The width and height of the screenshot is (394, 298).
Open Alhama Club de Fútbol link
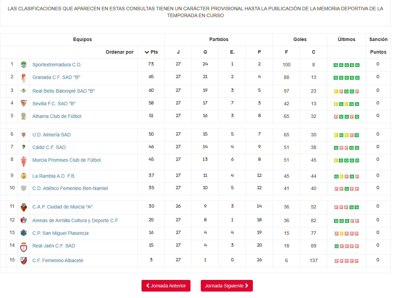click(x=57, y=116)
